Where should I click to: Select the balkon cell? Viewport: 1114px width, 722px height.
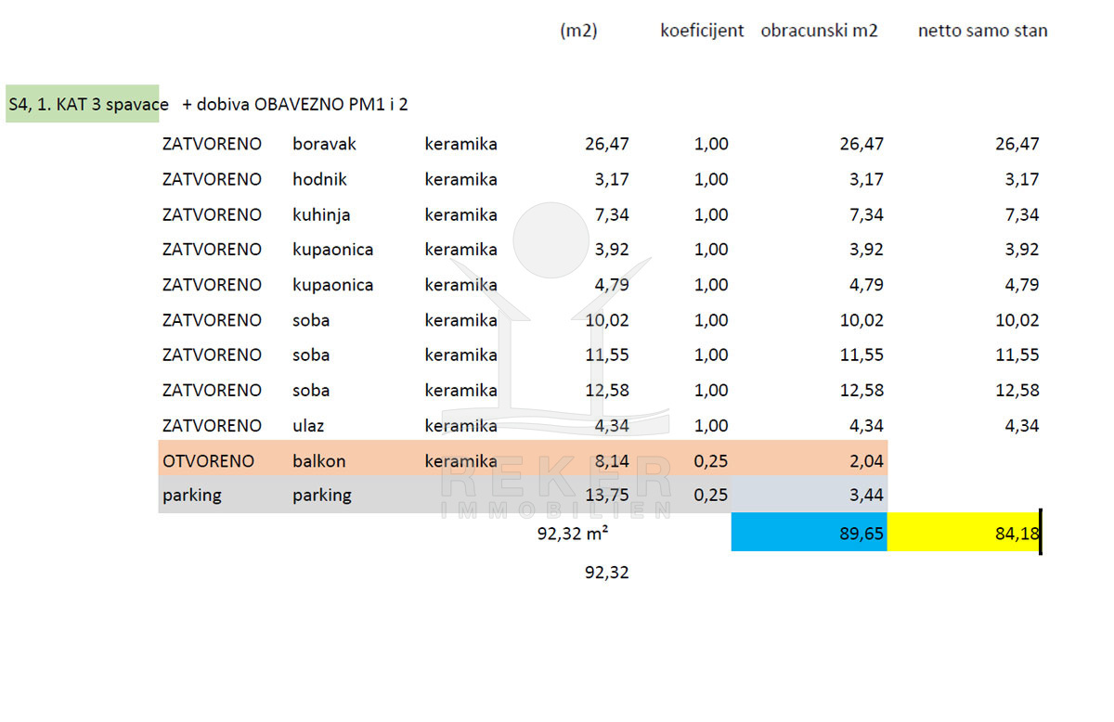[318, 461]
